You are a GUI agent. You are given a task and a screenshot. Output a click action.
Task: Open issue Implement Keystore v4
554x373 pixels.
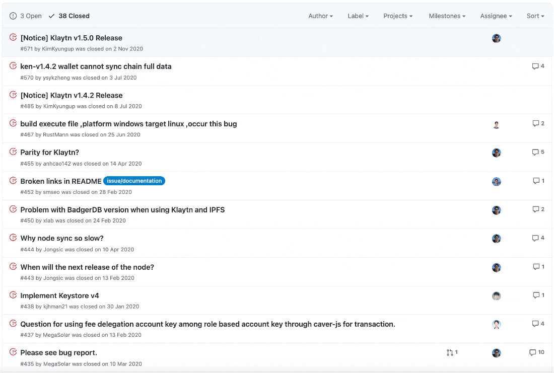click(59, 295)
